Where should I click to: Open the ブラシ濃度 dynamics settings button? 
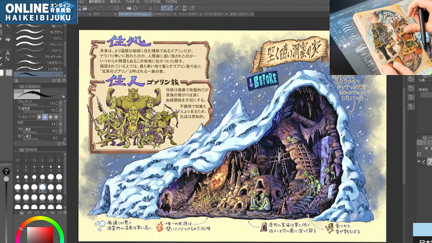(x=61, y=131)
